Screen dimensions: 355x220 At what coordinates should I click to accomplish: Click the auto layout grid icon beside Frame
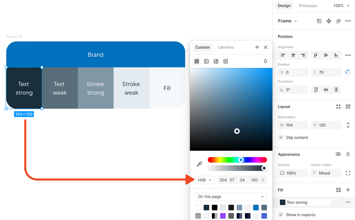[x=319, y=21]
